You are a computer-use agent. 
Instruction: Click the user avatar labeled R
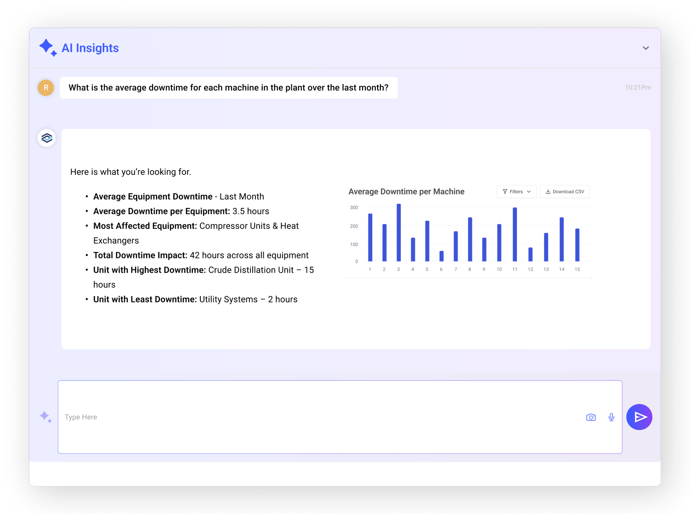(x=45, y=88)
